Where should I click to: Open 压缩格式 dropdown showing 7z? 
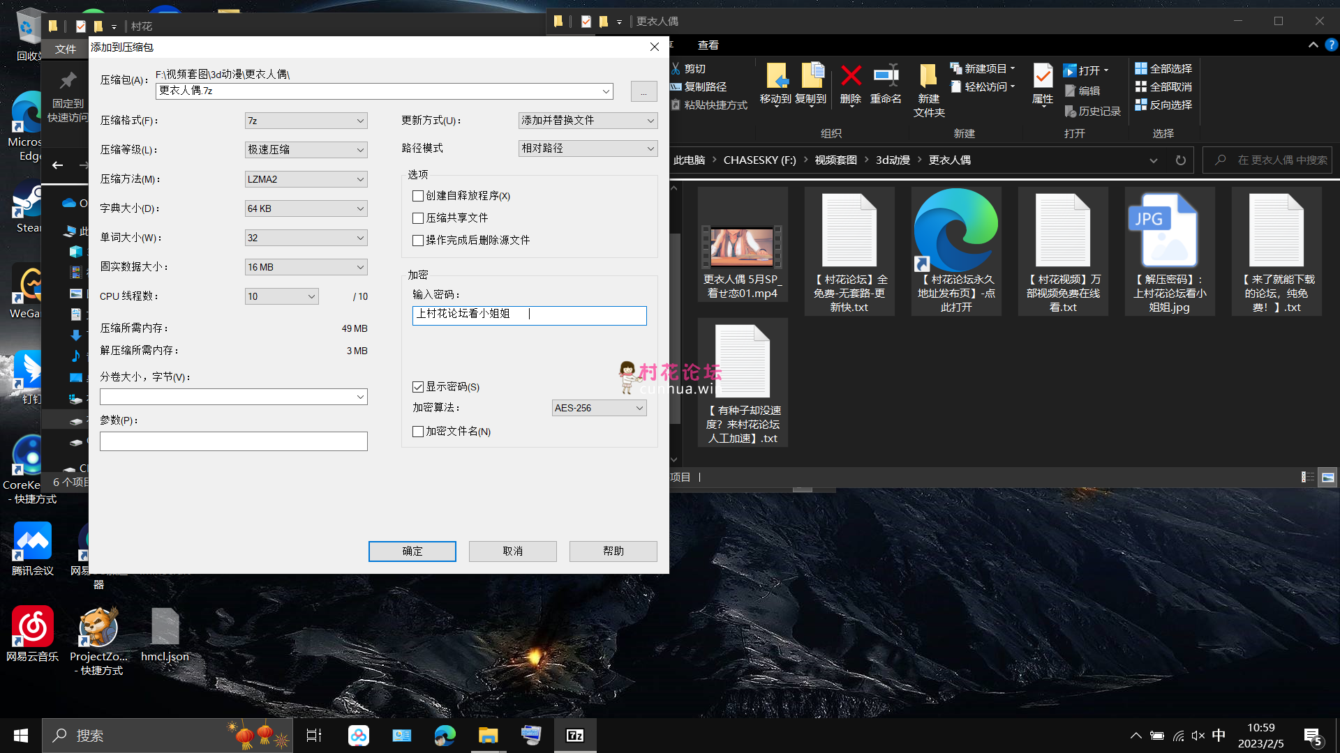306,121
